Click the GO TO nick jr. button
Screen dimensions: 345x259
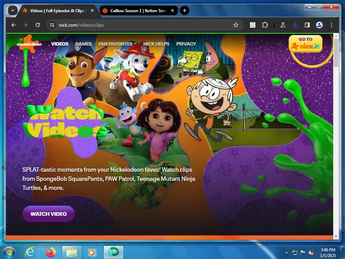[x=306, y=44]
